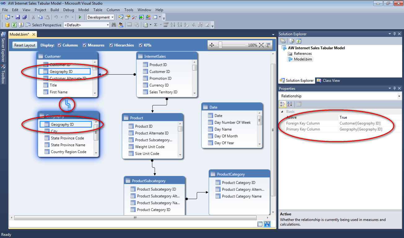Click the Active property value True
404x238 pixels.
point(343,117)
